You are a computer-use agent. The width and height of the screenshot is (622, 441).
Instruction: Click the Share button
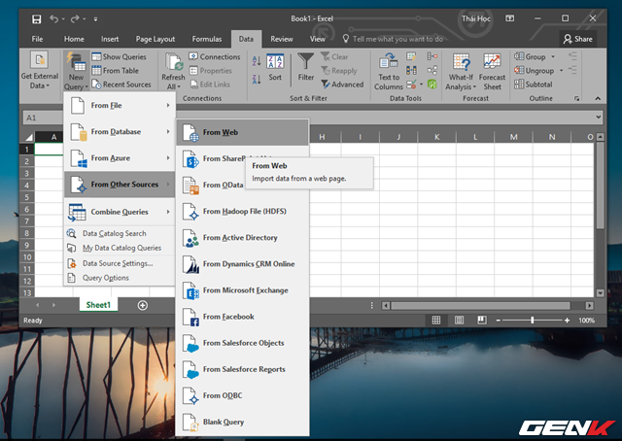[578, 39]
